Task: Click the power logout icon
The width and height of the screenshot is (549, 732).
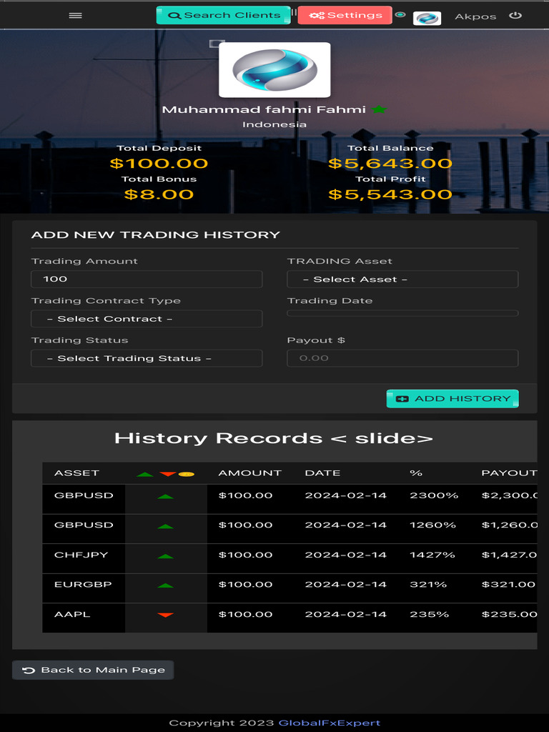Action: (x=515, y=16)
